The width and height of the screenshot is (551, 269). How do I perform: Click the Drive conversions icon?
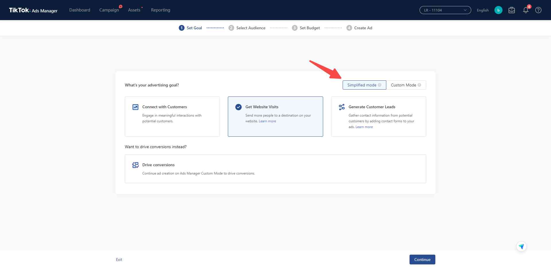[135, 165]
